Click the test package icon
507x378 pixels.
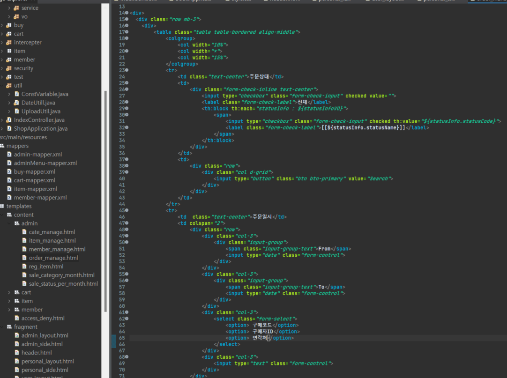[x=9, y=77]
